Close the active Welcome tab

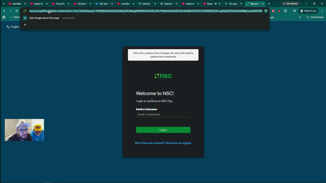tap(263, 4)
